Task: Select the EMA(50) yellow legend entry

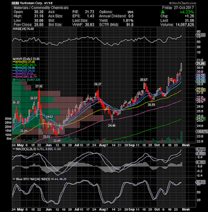Action: (x=24, y=62)
